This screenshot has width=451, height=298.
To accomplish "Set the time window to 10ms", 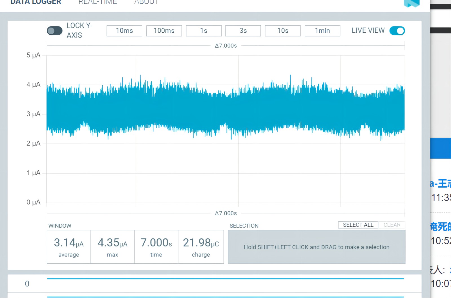I will (124, 31).
